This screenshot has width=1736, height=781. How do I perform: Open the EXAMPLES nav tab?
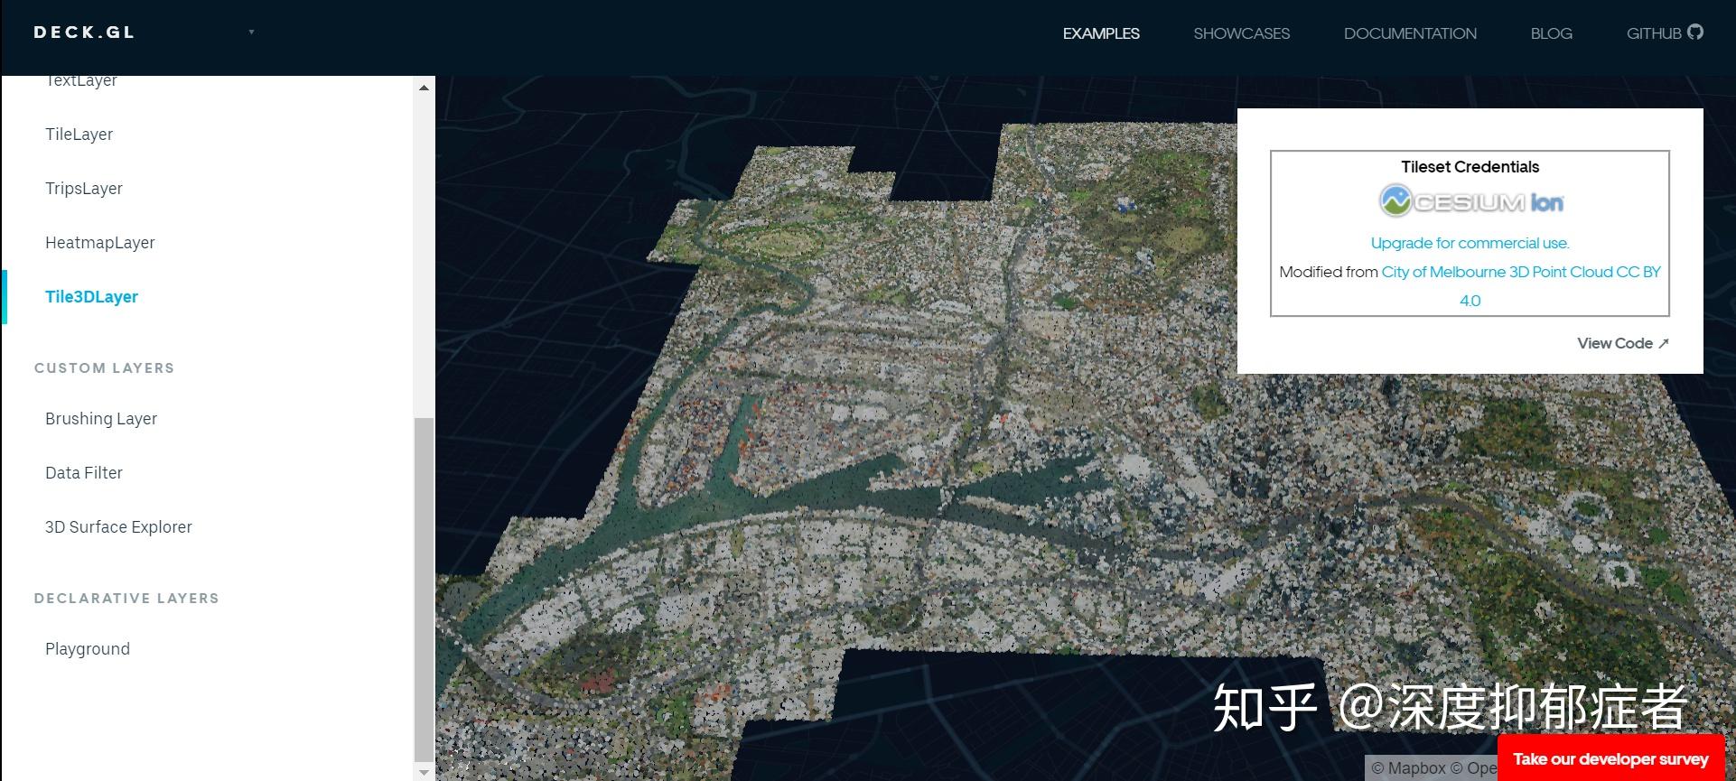[1101, 33]
